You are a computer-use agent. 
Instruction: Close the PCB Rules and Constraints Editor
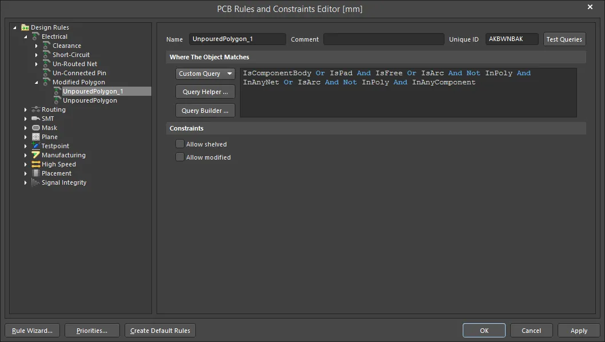click(590, 7)
